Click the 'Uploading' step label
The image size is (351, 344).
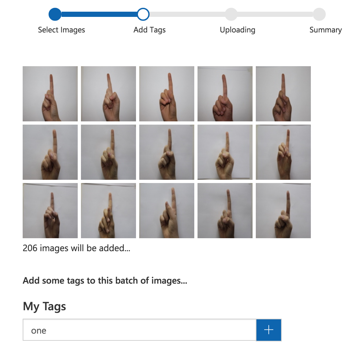237,30
